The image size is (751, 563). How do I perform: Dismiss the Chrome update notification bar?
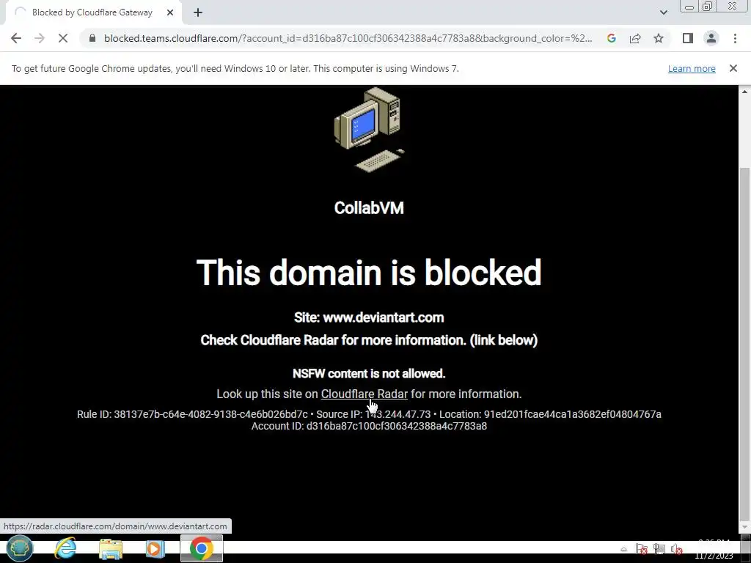[733, 68]
